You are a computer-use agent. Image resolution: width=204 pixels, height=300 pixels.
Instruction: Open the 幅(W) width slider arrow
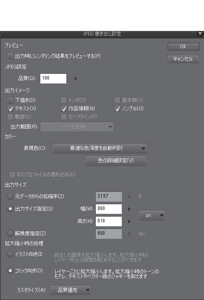tap(129, 209)
